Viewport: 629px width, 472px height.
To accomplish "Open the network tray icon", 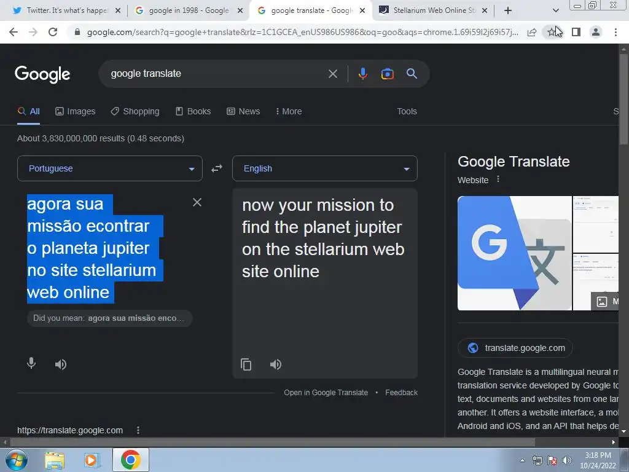I will click(537, 460).
